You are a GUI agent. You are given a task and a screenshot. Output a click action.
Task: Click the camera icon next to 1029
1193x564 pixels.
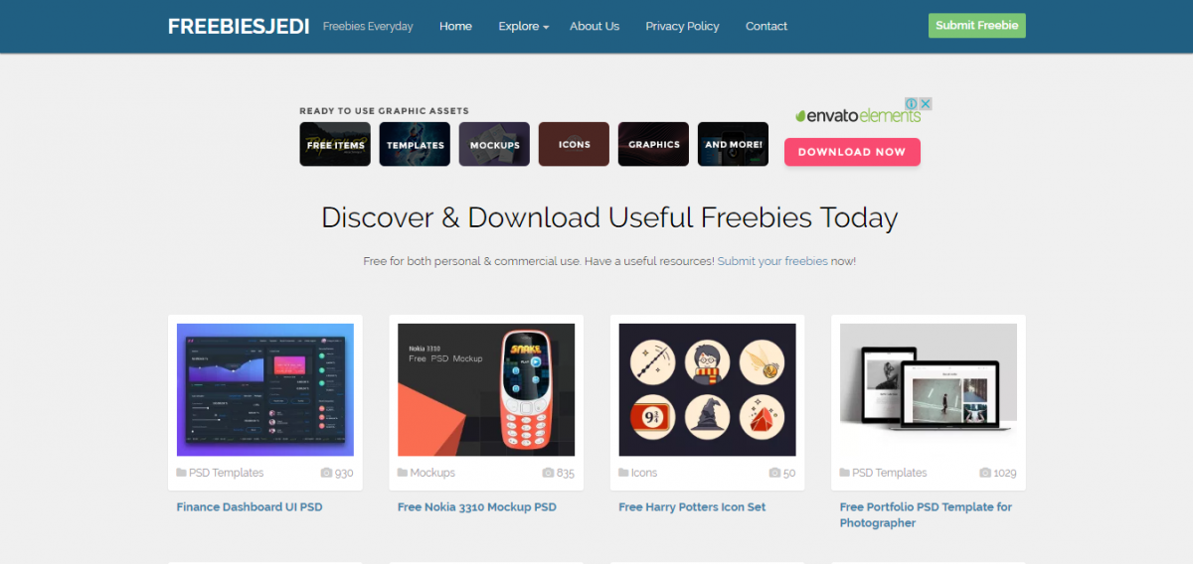(985, 473)
